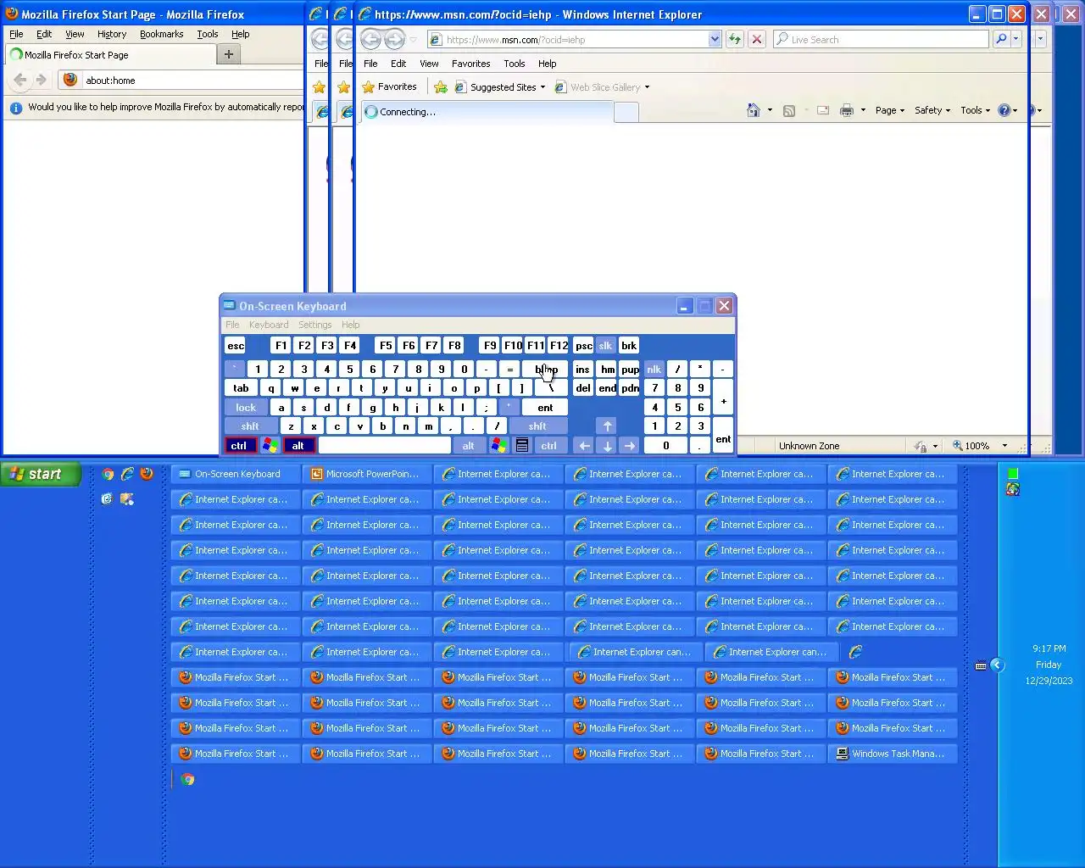Click the spacebar on On-Screen Keyboard
This screenshot has width=1085, height=868.
tap(385, 445)
